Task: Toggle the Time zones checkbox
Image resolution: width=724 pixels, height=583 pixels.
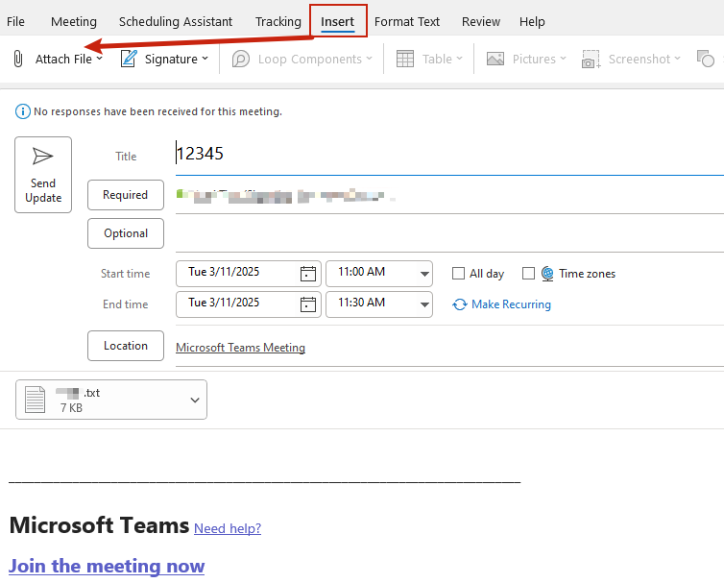Action: (528, 274)
